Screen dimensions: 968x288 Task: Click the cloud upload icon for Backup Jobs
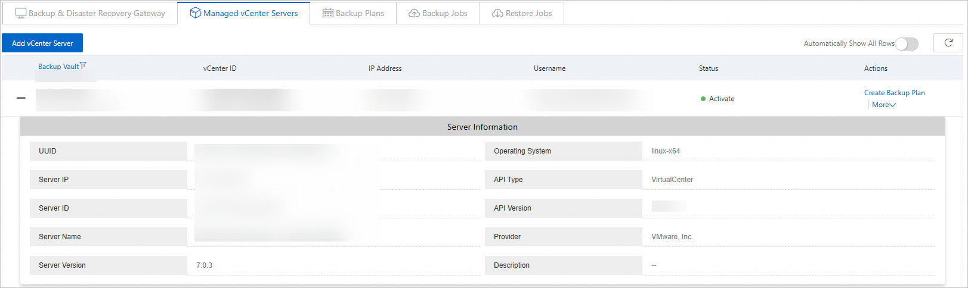click(414, 13)
